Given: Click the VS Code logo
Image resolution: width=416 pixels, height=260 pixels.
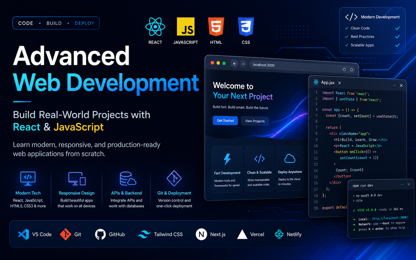Looking at the screenshot, I should point(24,234).
